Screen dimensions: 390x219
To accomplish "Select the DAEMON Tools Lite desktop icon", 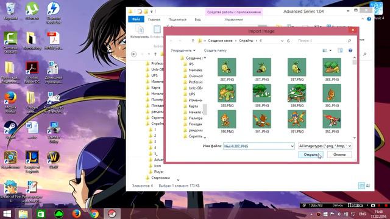I will point(54,13).
